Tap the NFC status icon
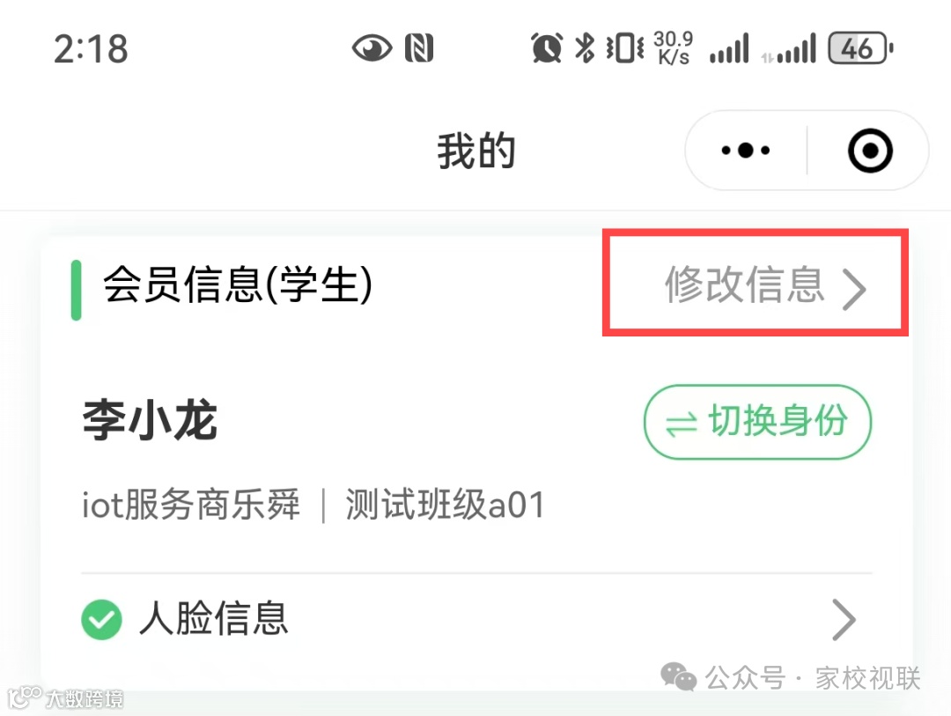This screenshot has height=716, width=951. pos(419,48)
